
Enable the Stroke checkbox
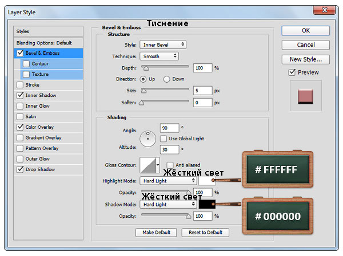(20, 85)
